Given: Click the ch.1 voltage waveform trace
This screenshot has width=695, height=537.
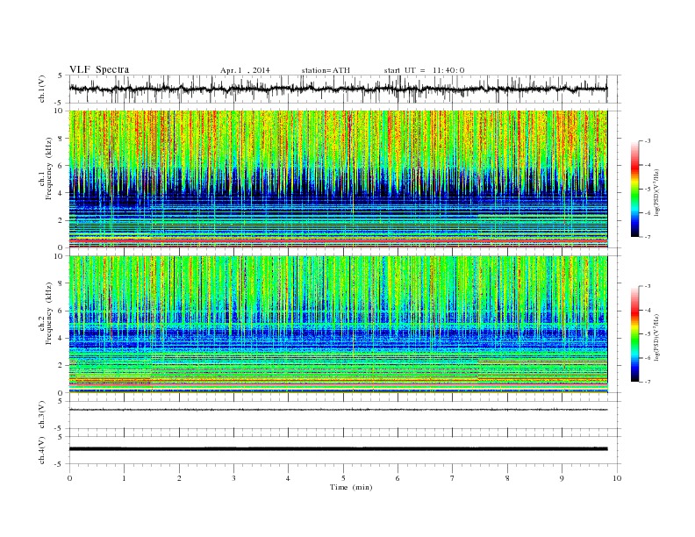Looking at the screenshot, I should coord(338,89).
